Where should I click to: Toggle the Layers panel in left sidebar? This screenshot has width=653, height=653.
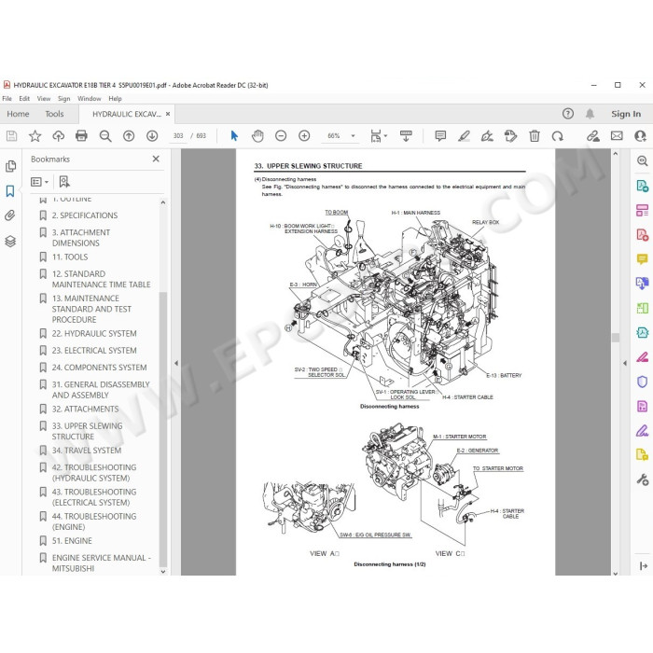coord(10,241)
